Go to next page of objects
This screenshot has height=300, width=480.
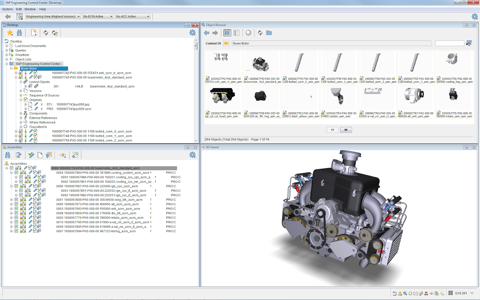coord(346,130)
